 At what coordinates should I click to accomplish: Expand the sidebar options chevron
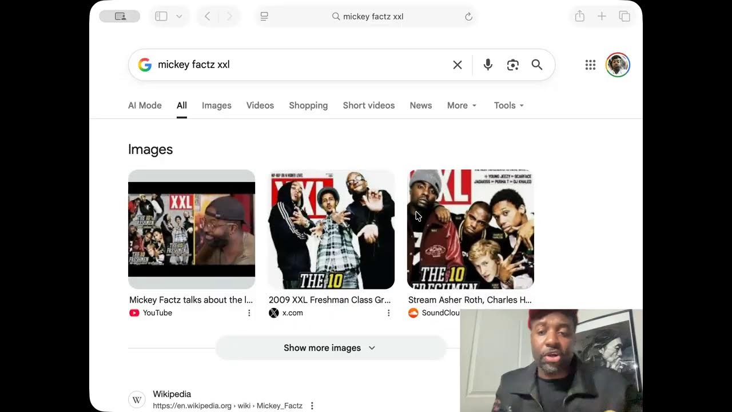click(179, 17)
